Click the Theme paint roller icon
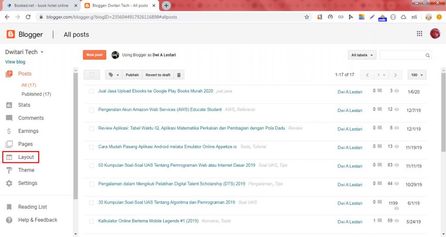The width and height of the screenshot is (446, 237). pos(9,170)
